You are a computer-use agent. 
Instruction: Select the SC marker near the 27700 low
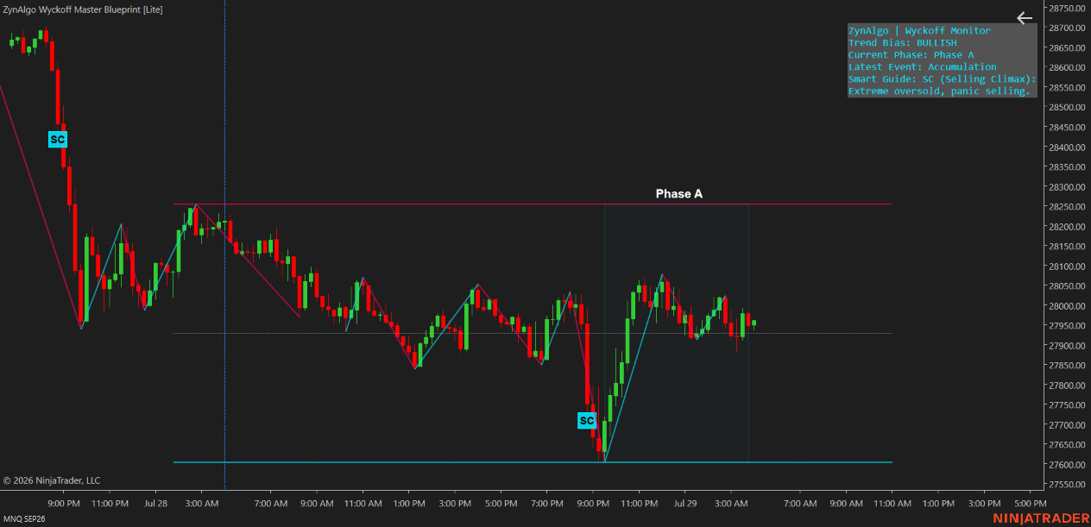587,421
